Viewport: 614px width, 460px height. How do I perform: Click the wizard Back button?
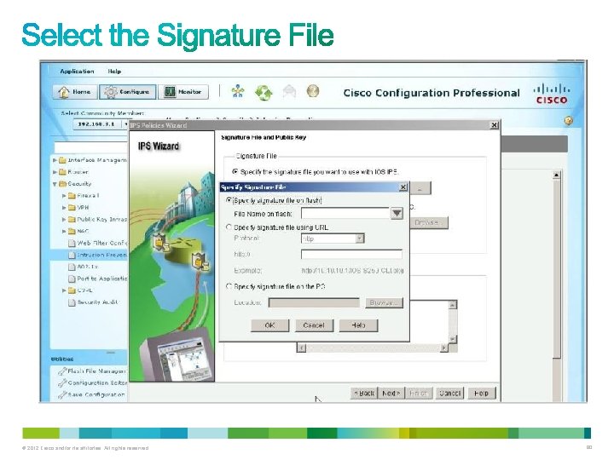pos(364,393)
